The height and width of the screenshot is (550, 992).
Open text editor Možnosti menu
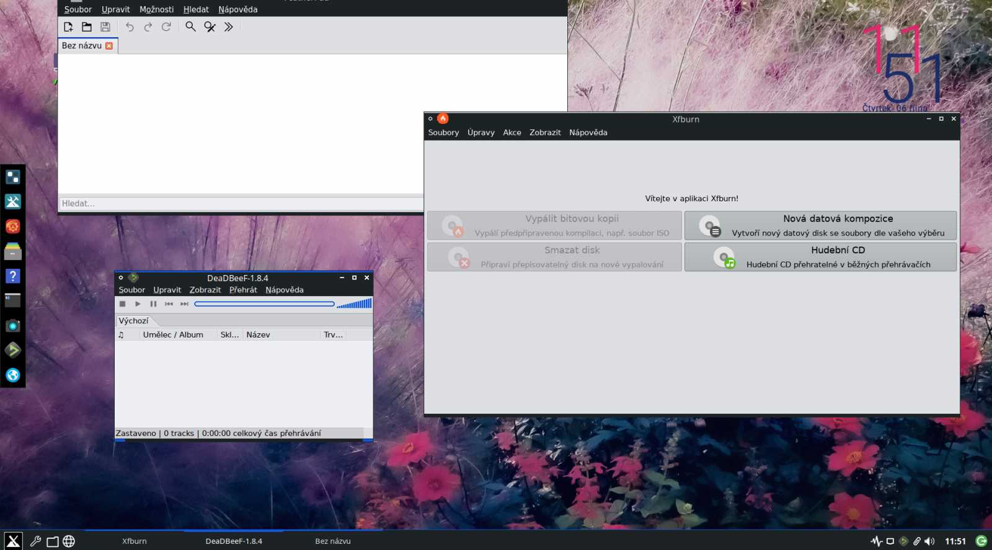(x=157, y=9)
